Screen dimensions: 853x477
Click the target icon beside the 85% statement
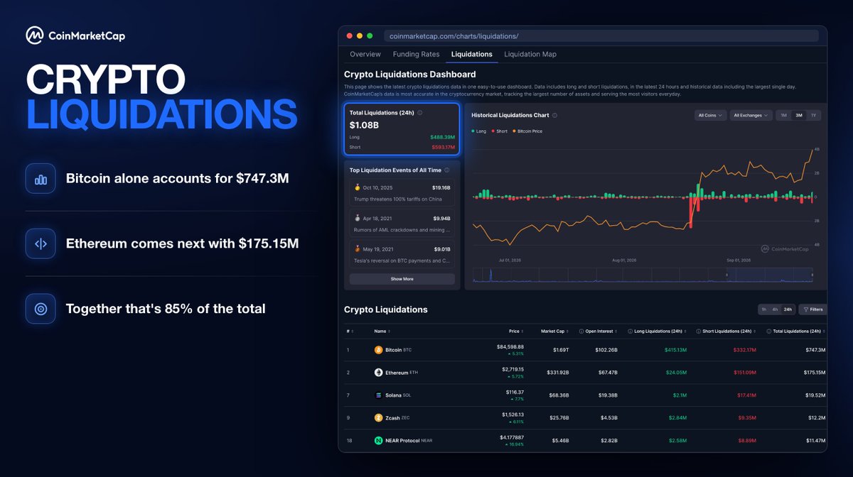(x=41, y=309)
